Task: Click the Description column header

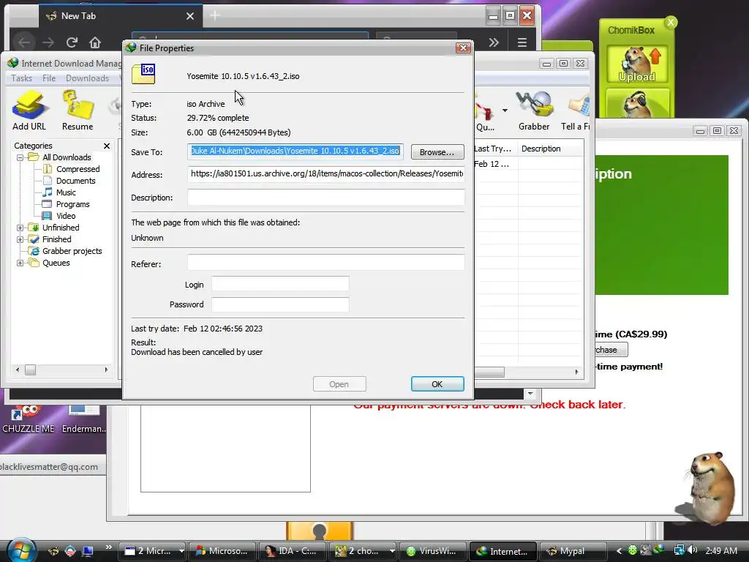Action: [550, 149]
